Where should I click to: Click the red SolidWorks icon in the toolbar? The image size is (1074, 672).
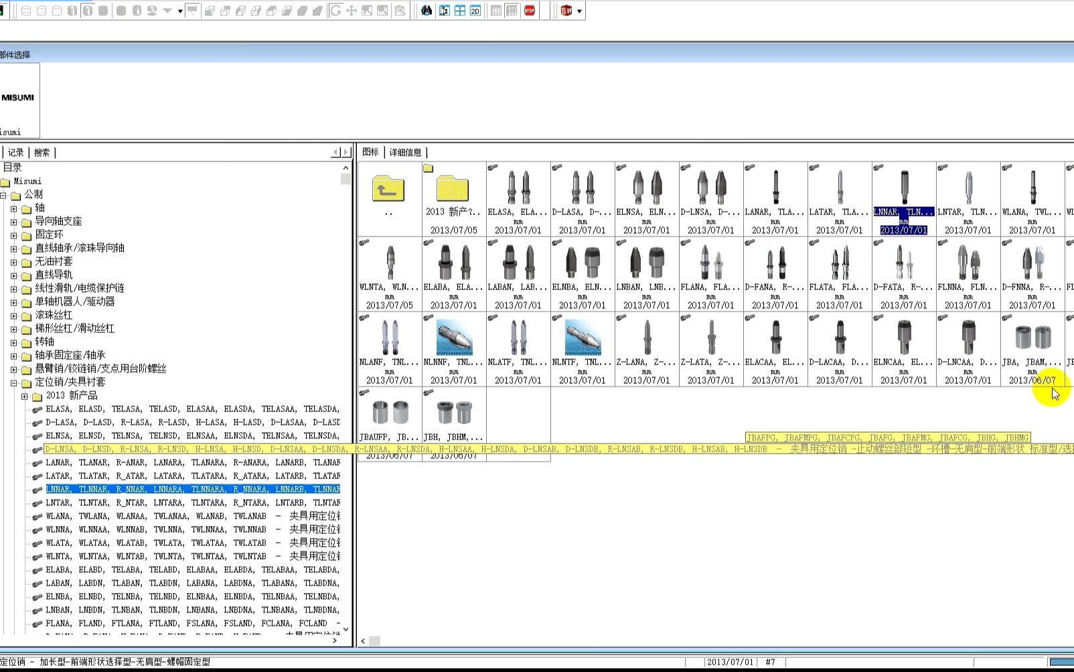coord(566,10)
